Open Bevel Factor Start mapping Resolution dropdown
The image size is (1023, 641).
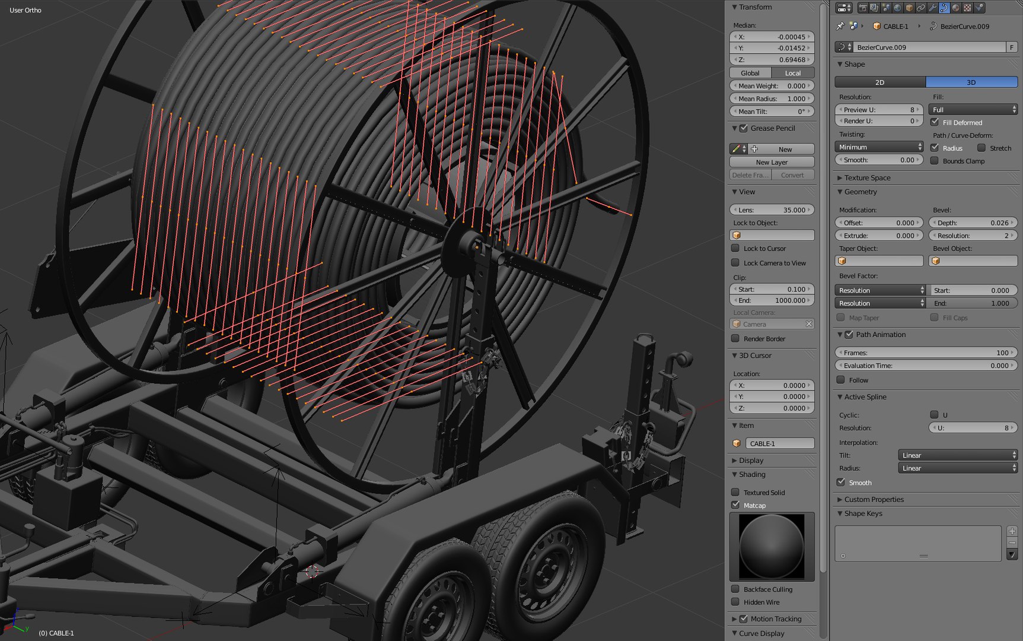pos(880,290)
